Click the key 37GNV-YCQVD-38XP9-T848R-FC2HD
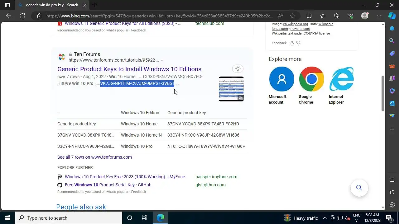 click(x=203, y=124)
